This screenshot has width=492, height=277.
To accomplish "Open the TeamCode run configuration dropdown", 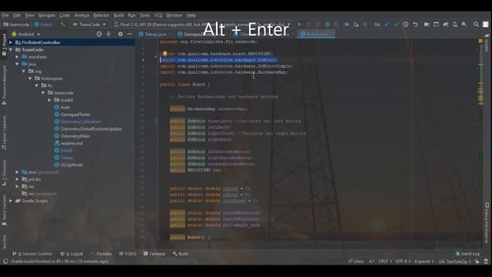I will pyautogui.click(x=89, y=24).
